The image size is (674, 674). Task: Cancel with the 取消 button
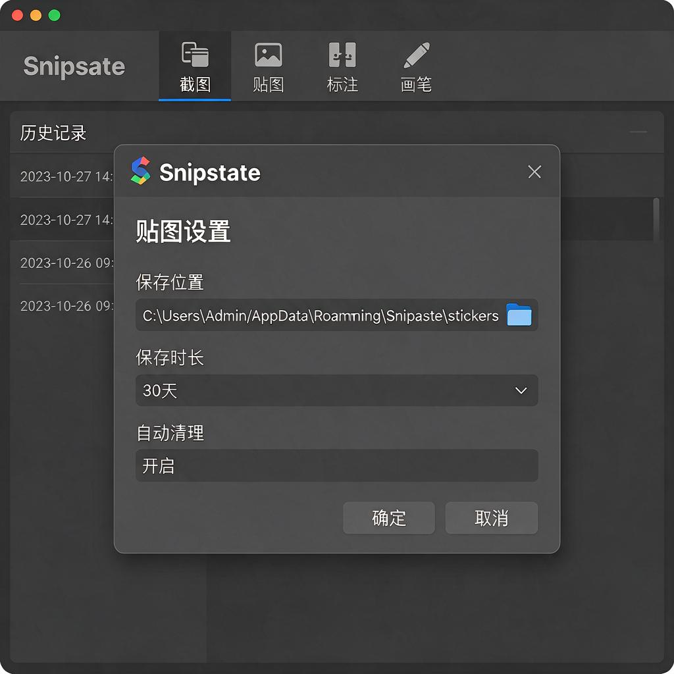coord(491,518)
